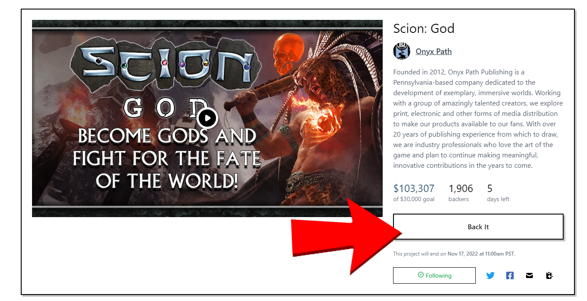The width and height of the screenshot is (587, 301).
Task: Share the project via email icon
Action: [529, 275]
